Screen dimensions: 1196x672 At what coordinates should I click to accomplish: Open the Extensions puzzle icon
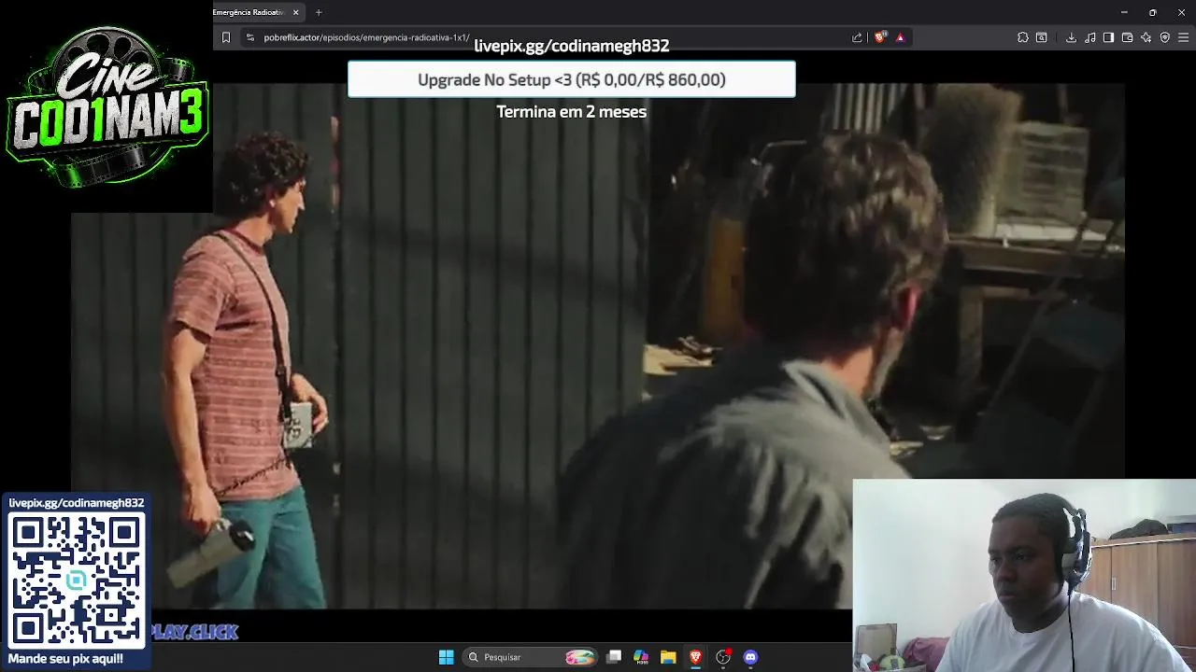click(1022, 37)
